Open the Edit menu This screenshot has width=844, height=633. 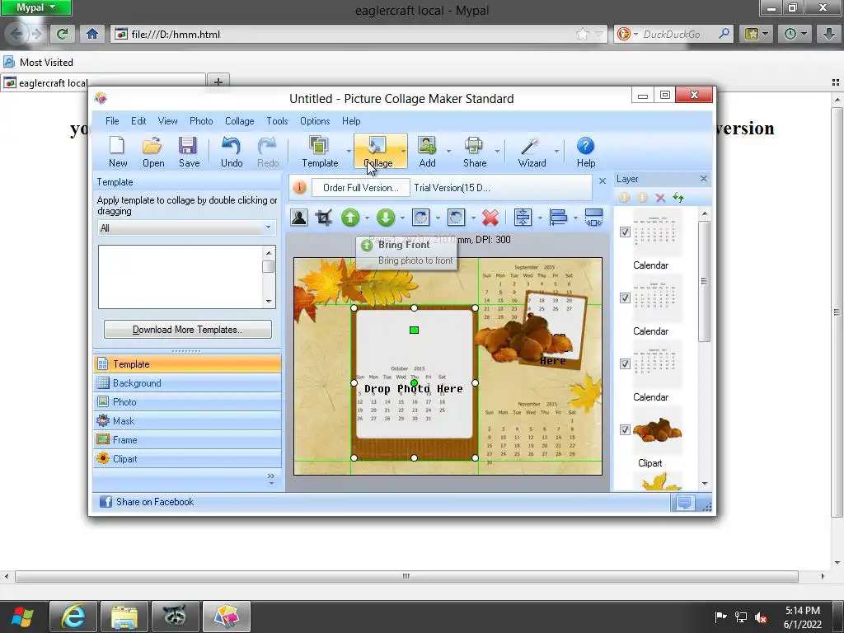point(138,121)
